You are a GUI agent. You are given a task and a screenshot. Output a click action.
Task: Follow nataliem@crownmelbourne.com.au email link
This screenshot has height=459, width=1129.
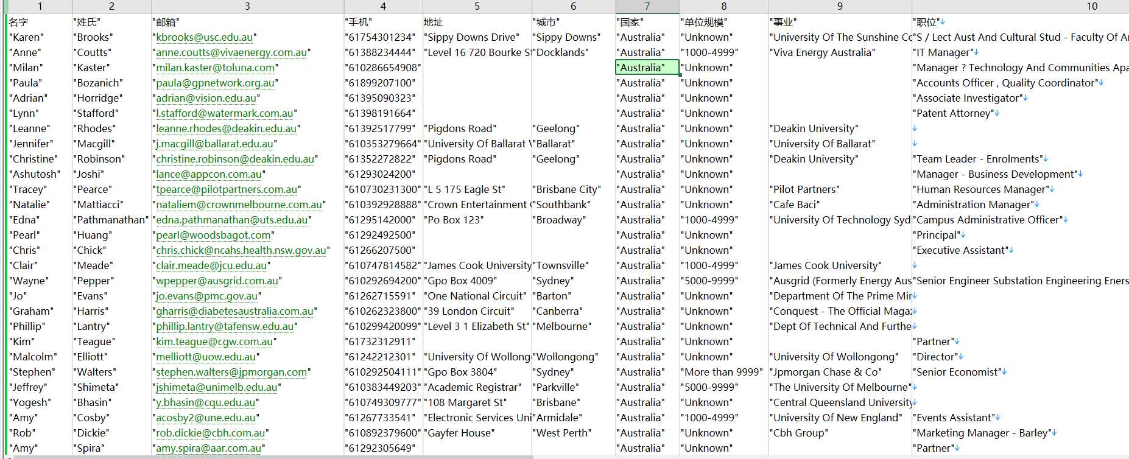coord(239,205)
